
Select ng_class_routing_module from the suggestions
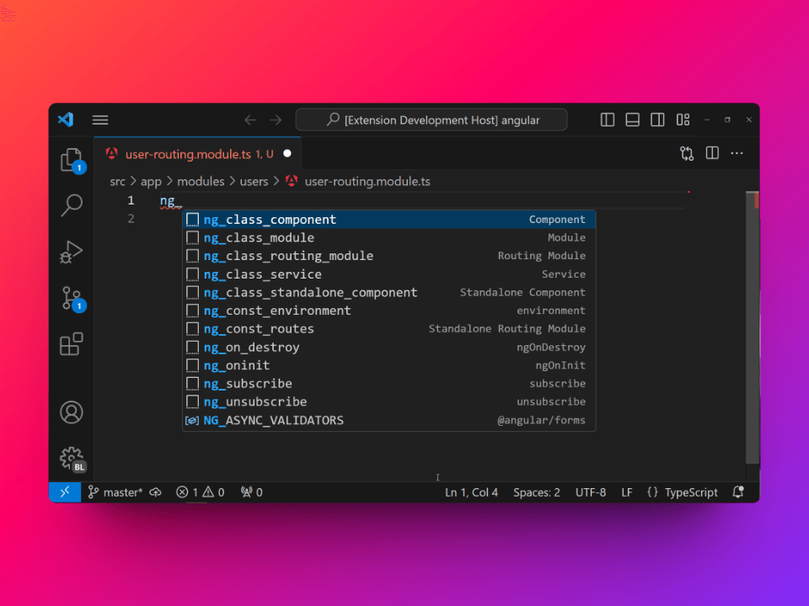click(289, 255)
